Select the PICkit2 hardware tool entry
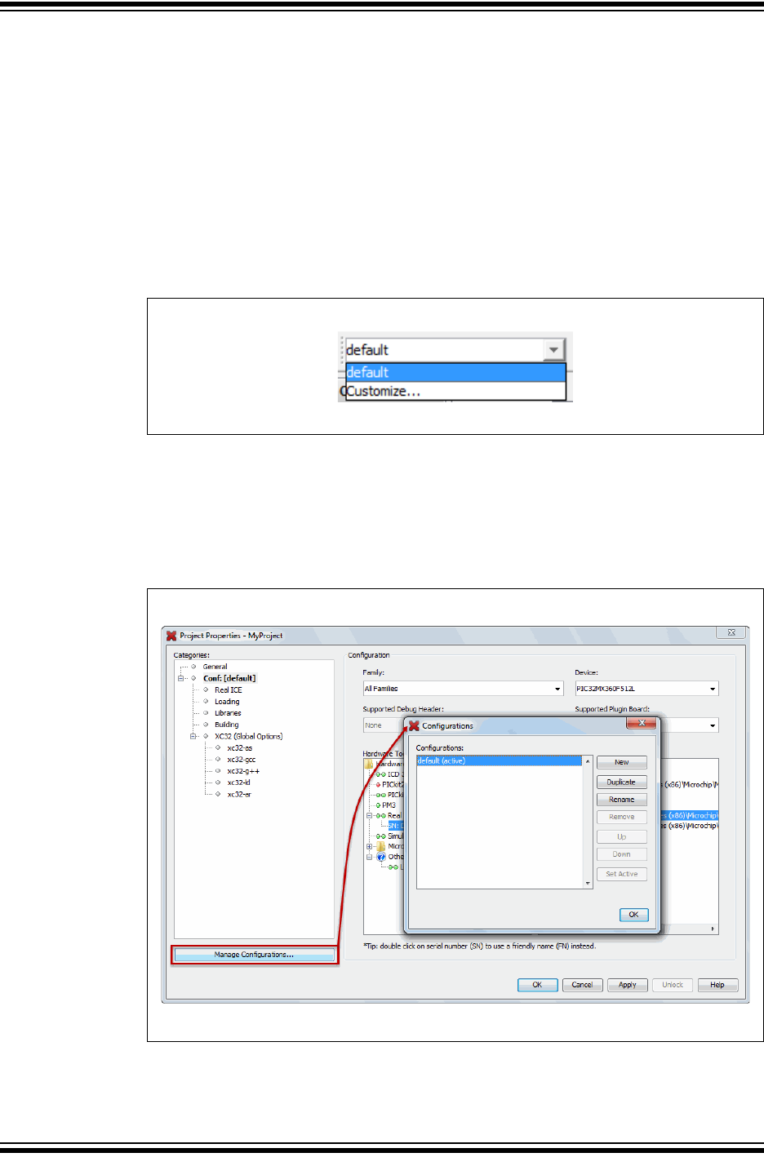The width and height of the screenshot is (764, 1166). click(x=393, y=784)
